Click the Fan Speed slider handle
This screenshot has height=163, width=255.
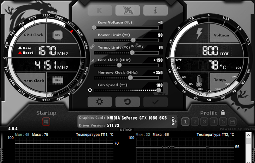[x=159, y=90]
